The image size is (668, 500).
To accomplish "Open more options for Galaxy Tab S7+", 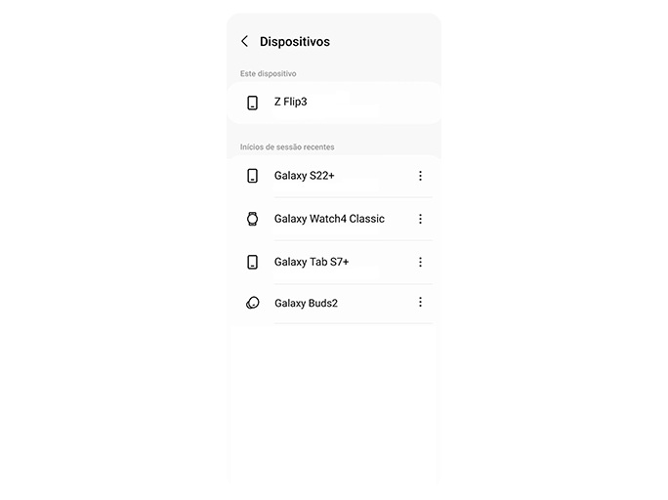I will (420, 262).
